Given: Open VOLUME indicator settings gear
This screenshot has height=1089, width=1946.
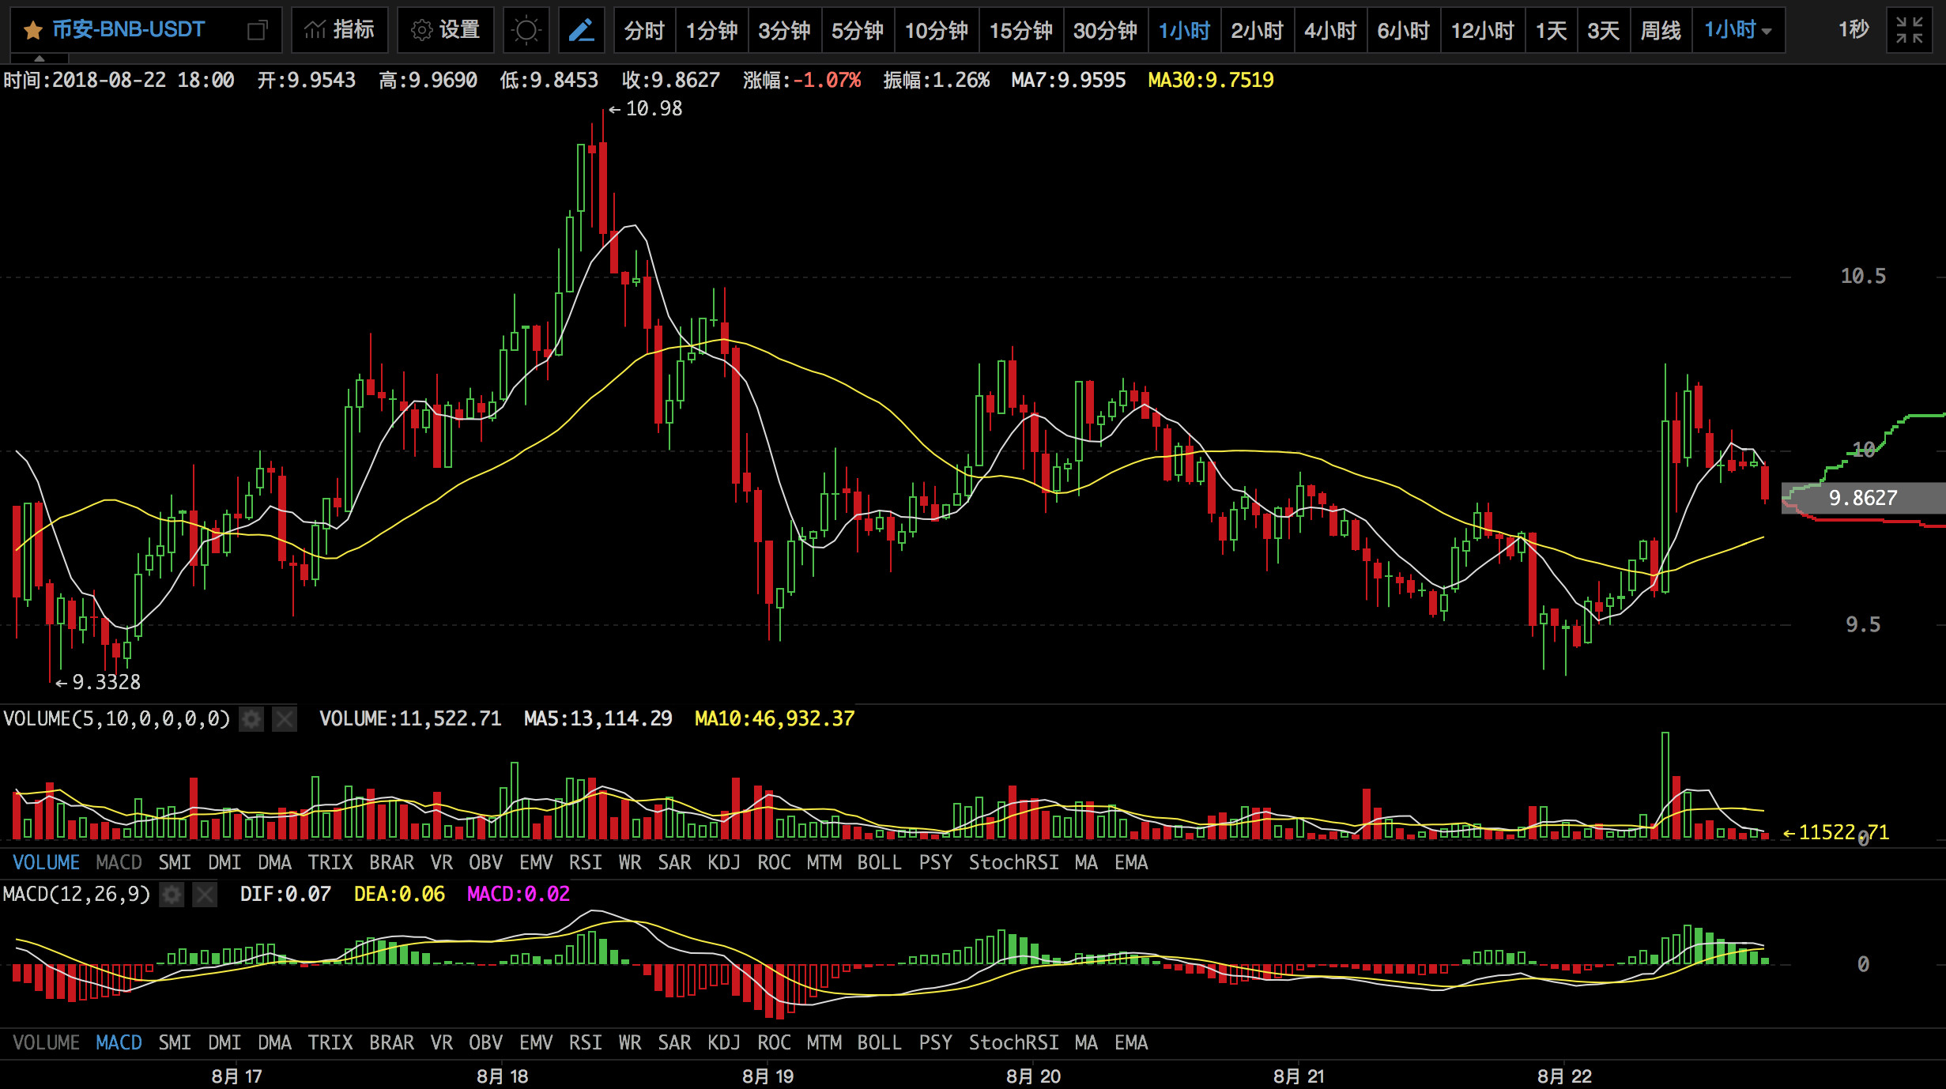Looking at the screenshot, I should point(251,719).
